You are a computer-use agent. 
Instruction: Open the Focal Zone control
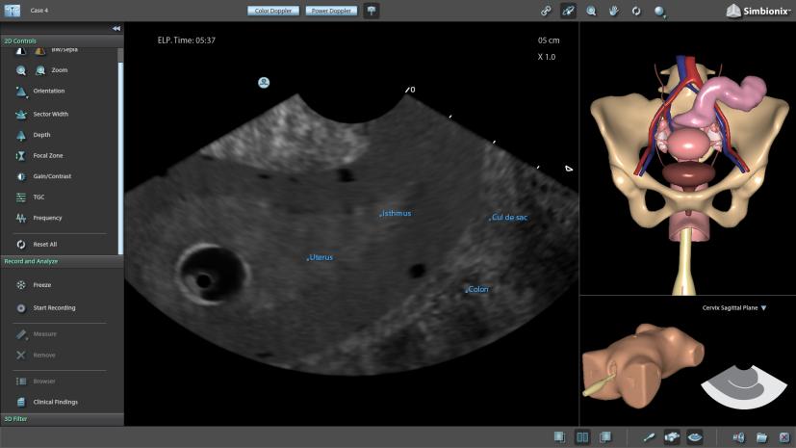tap(48, 155)
